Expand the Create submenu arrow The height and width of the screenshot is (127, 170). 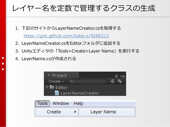point(75,112)
